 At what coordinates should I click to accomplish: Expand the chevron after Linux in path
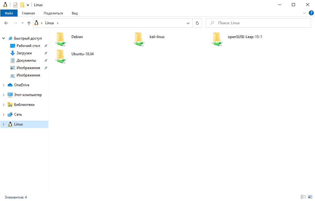point(58,23)
